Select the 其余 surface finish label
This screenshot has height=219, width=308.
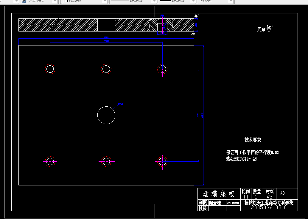261,29
